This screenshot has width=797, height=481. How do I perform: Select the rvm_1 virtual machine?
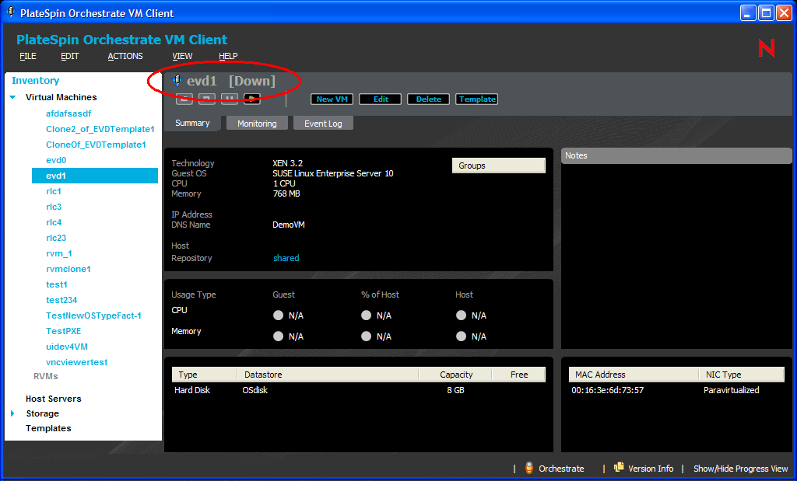click(59, 253)
